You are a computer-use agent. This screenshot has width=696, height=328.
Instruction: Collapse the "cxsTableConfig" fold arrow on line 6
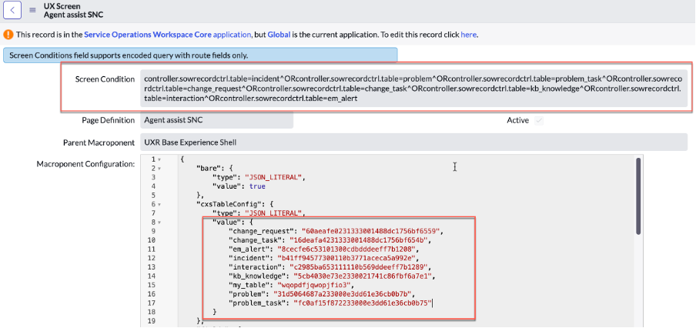point(159,204)
